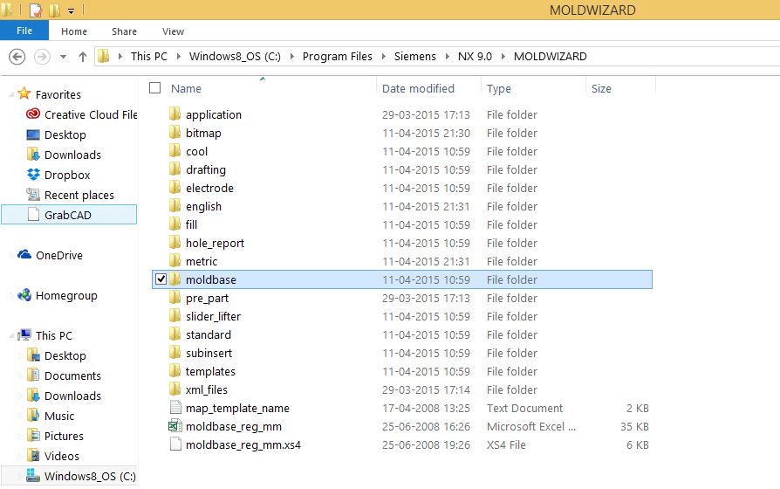Open Recent places in Favorites
Screen dimensions: 780x489
(70, 195)
